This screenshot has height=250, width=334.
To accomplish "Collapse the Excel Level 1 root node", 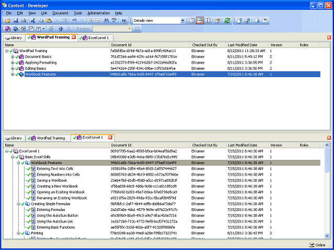I will point(7,151).
